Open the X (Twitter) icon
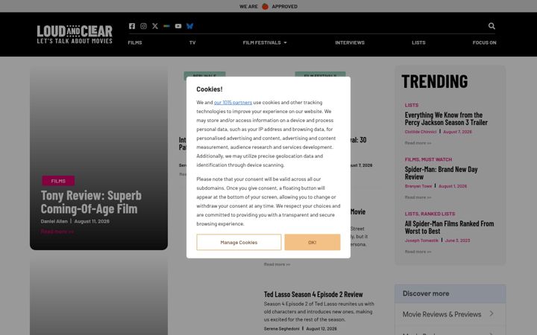This screenshot has height=335, width=537. point(155,26)
